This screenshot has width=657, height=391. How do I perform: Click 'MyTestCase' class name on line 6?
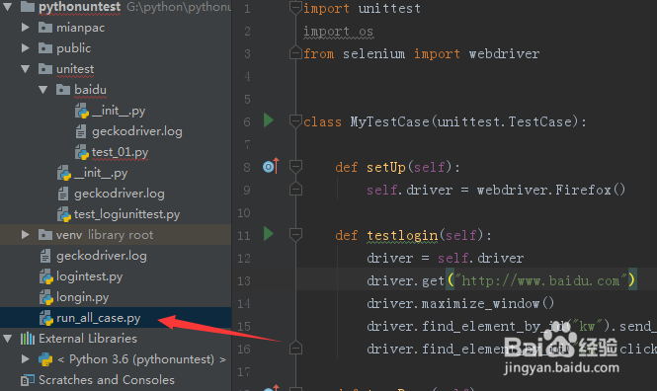(390, 121)
